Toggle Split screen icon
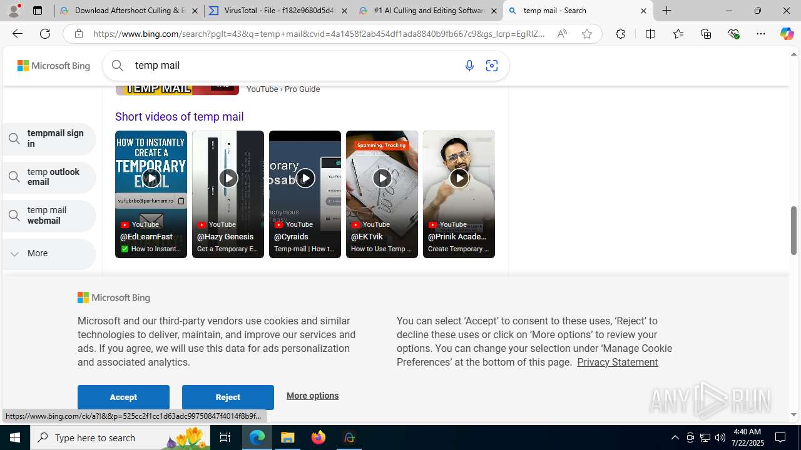The width and height of the screenshot is (801, 450). point(650,34)
